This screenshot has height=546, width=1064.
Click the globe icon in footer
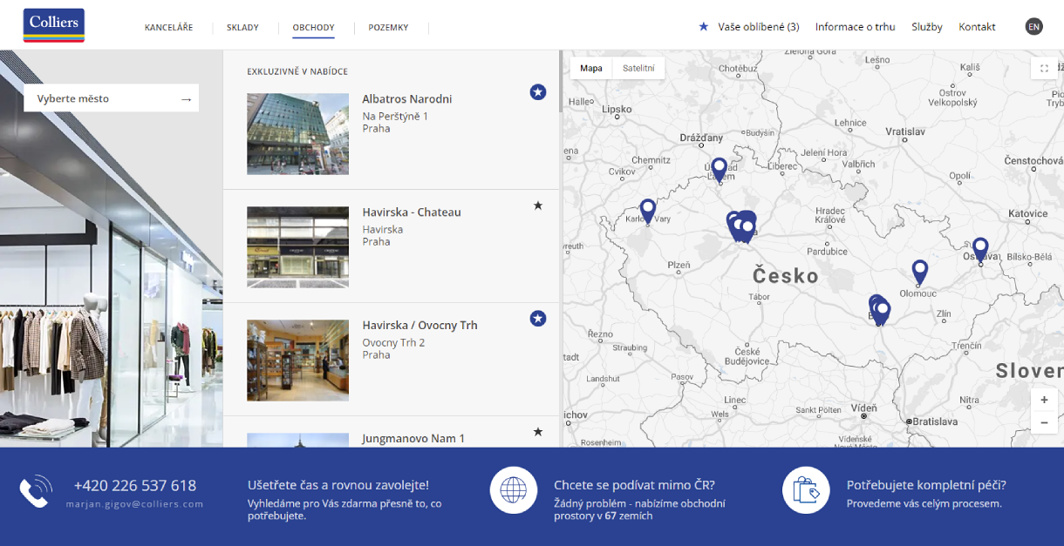(x=514, y=490)
